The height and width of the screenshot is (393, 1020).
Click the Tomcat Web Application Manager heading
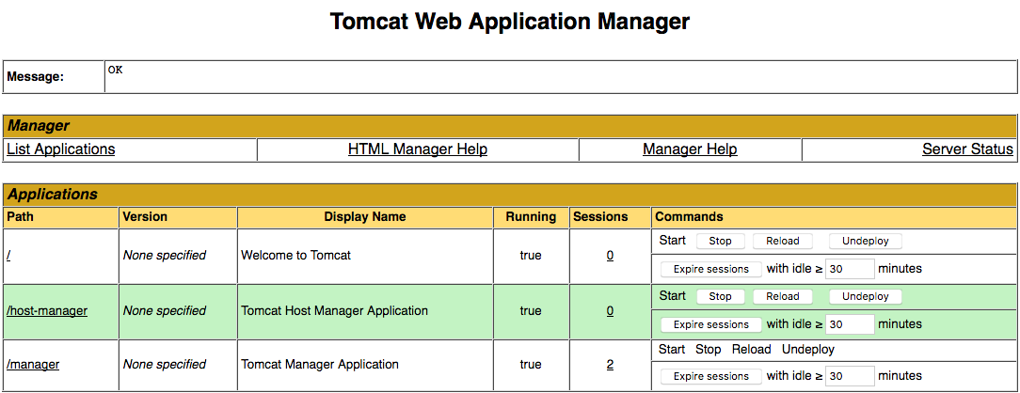pyautogui.click(x=510, y=22)
